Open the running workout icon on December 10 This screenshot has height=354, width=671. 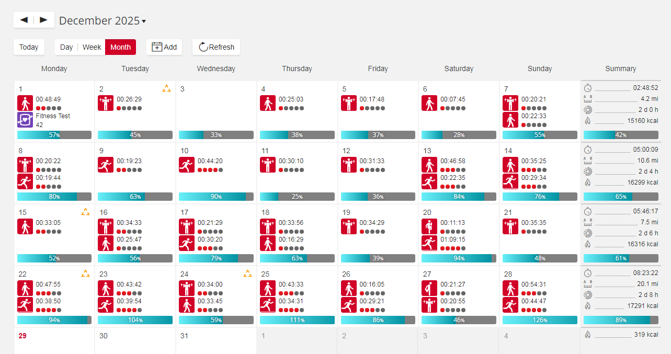click(x=187, y=165)
